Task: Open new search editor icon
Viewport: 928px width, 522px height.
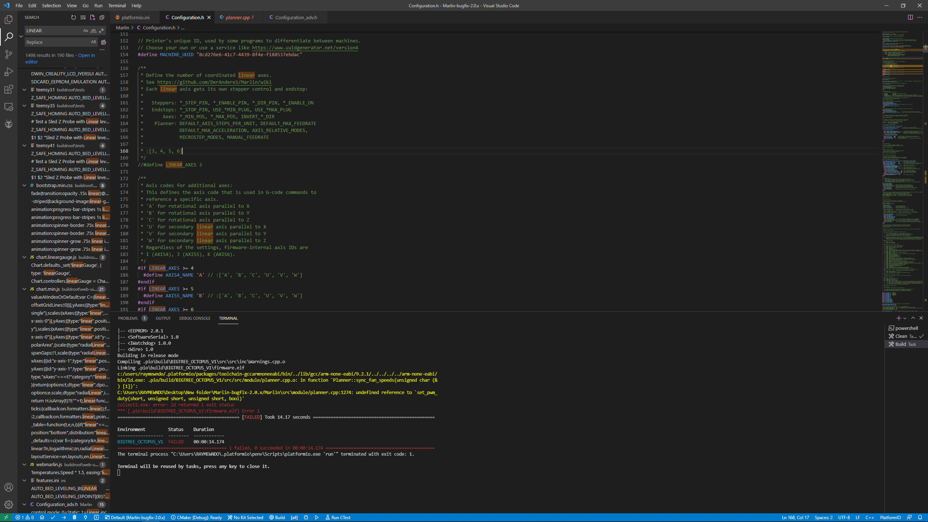Action: click(92, 17)
